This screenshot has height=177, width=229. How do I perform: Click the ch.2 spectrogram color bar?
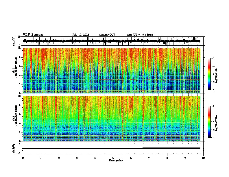point(209,122)
